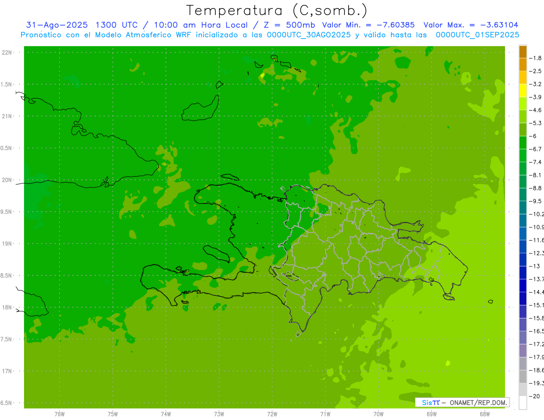This screenshot has height=420, width=544.
Task: Click the '75W' longitude axis label
Action: (112, 414)
